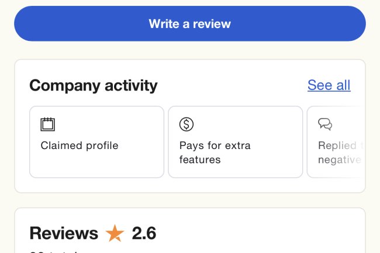Click the dollar sign icon
The height and width of the screenshot is (253, 380).
tap(186, 124)
